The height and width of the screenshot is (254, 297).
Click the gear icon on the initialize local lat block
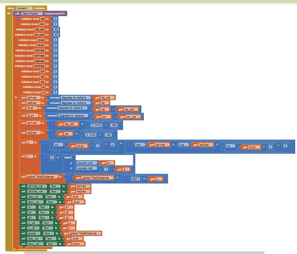coord(18,19)
